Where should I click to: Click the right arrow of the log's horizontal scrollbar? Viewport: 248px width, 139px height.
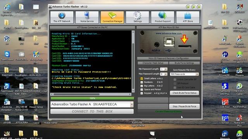(130, 94)
